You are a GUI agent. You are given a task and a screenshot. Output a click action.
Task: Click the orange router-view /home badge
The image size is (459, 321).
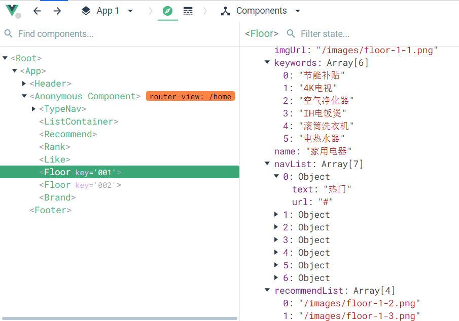190,96
